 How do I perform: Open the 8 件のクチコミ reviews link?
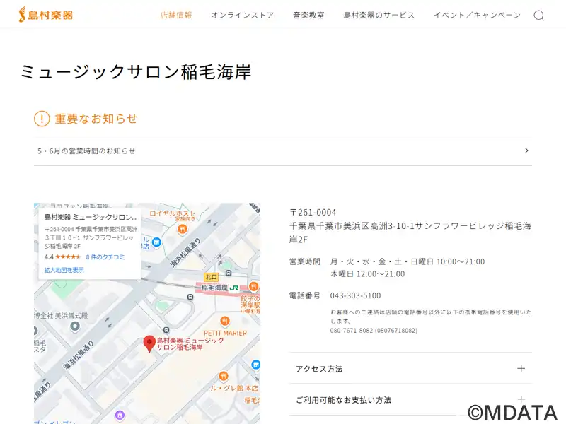click(x=105, y=257)
